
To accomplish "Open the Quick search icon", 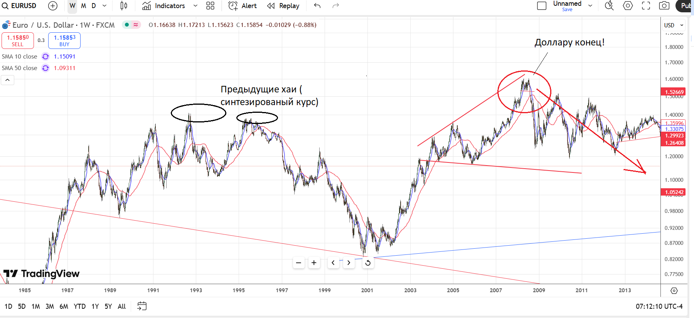I will [x=609, y=6].
